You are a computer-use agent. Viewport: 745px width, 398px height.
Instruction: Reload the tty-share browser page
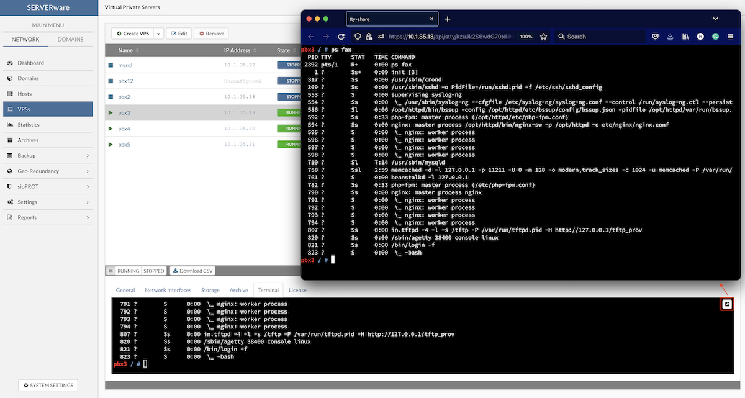[341, 37]
